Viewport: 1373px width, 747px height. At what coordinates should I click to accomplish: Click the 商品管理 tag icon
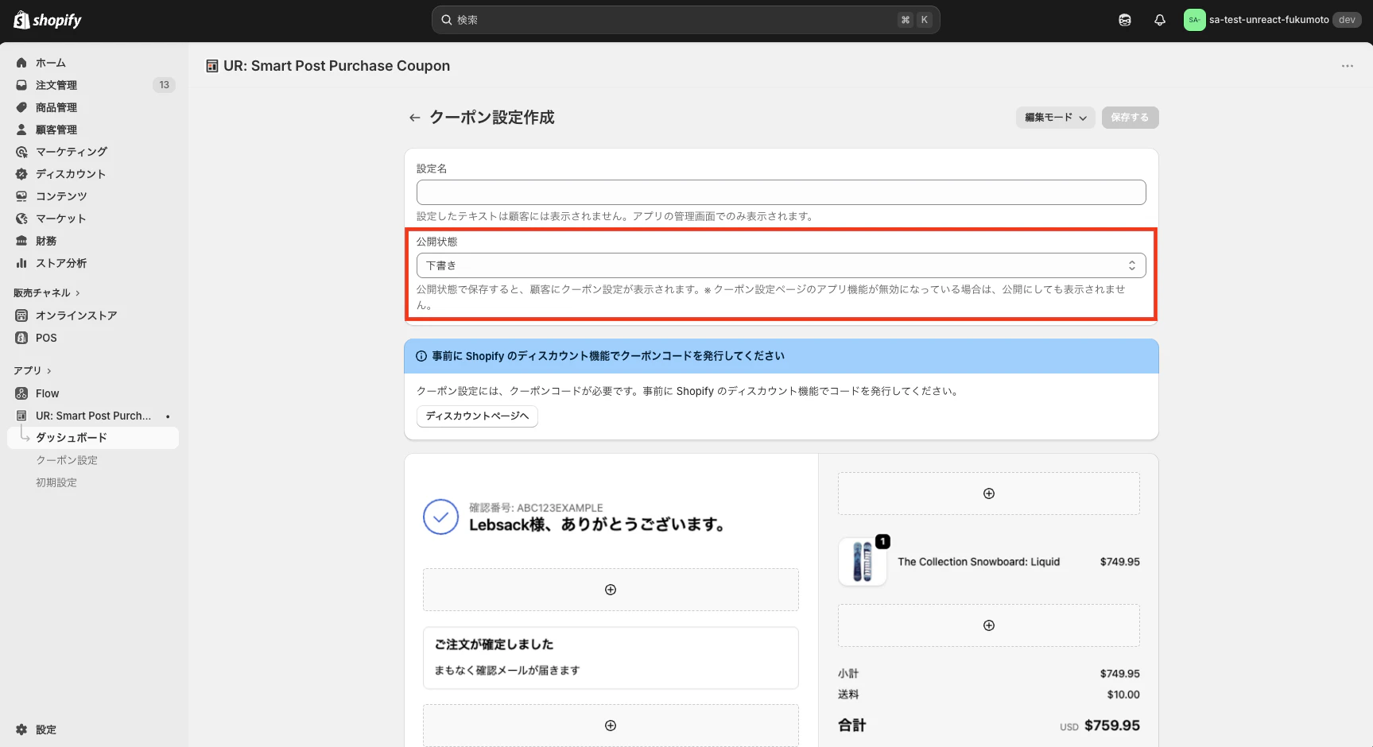click(x=21, y=107)
